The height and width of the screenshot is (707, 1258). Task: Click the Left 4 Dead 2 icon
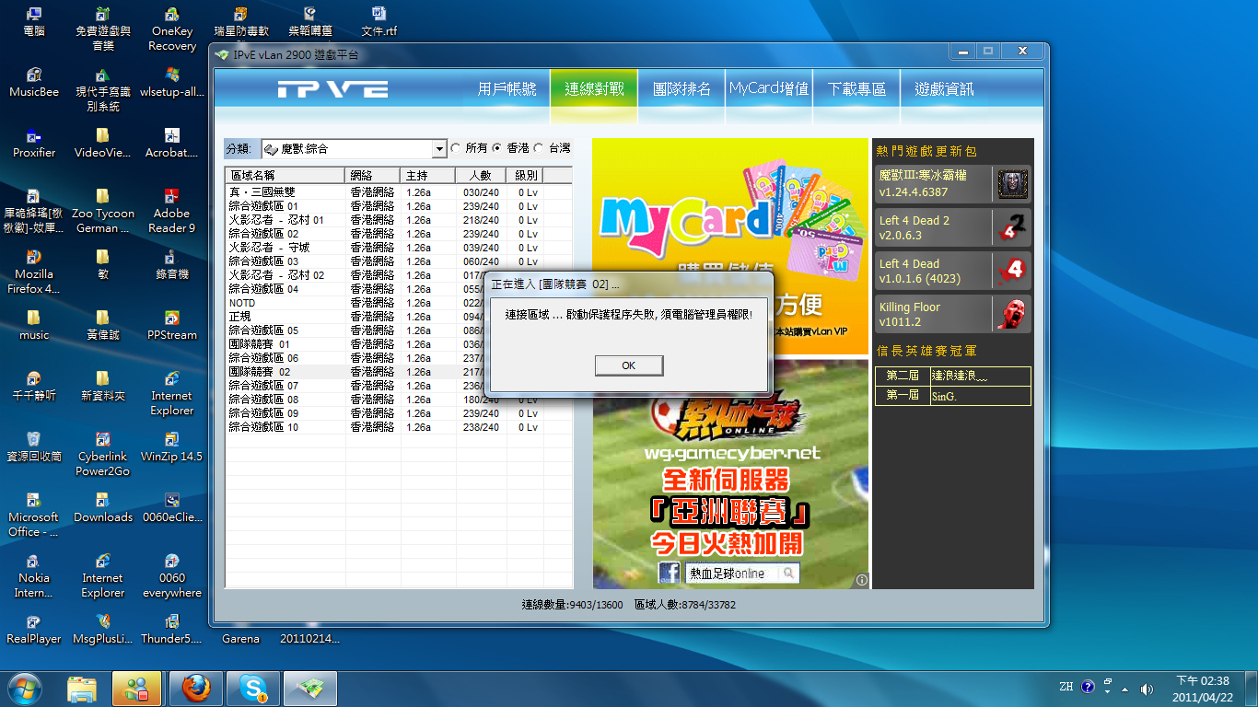(1012, 227)
